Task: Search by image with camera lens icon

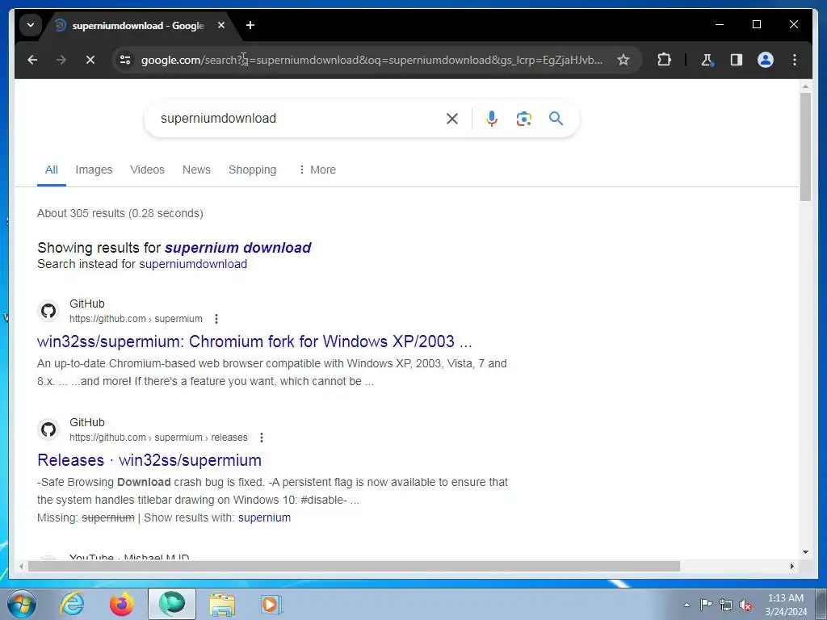Action: click(x=523, y=119)
